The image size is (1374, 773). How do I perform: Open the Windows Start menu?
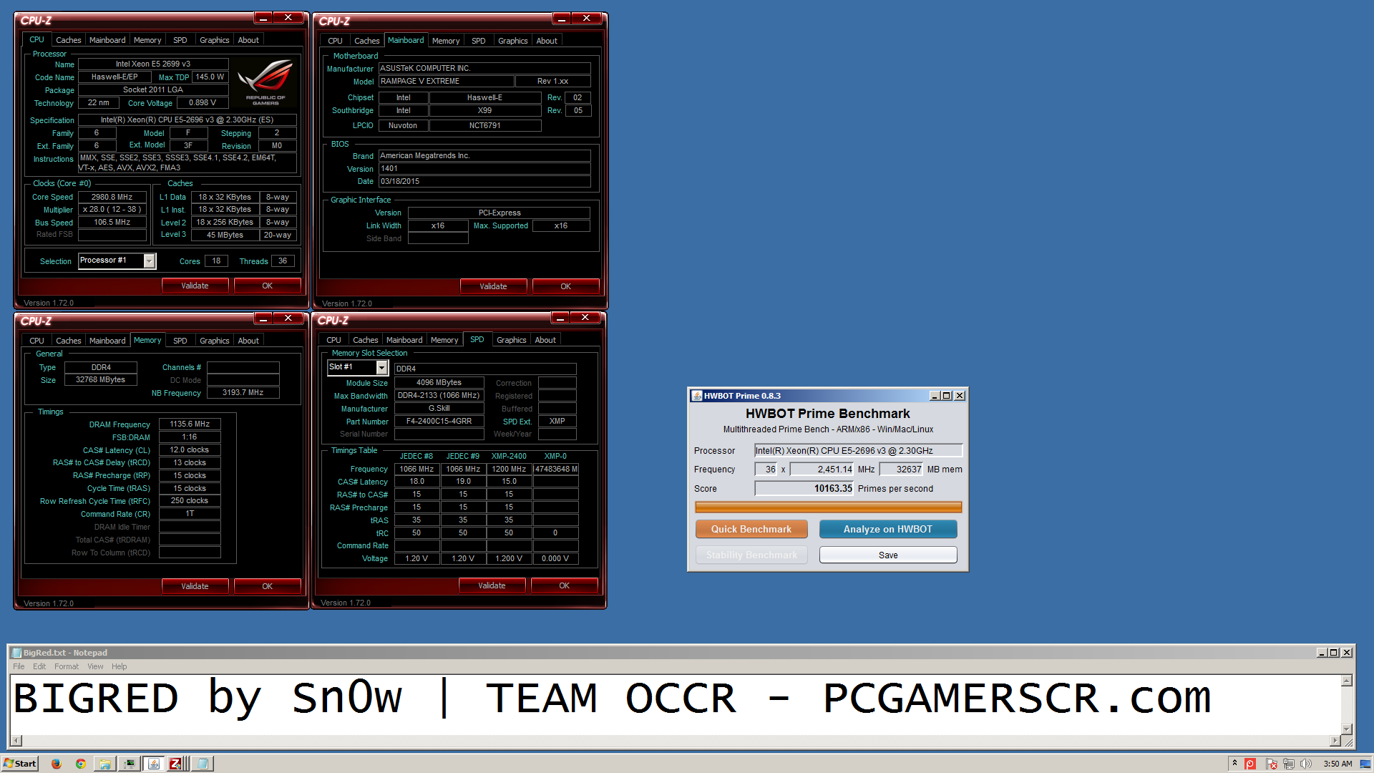pyautogui.click(x=20, y=764)
